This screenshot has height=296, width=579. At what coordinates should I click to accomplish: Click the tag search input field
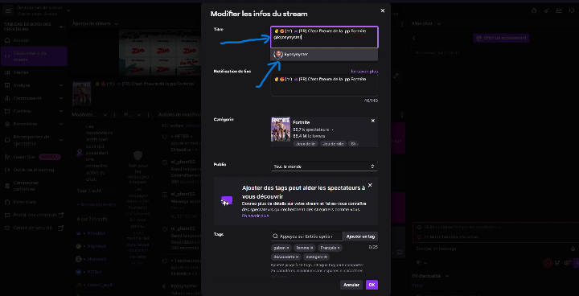[x=306, y=236]
